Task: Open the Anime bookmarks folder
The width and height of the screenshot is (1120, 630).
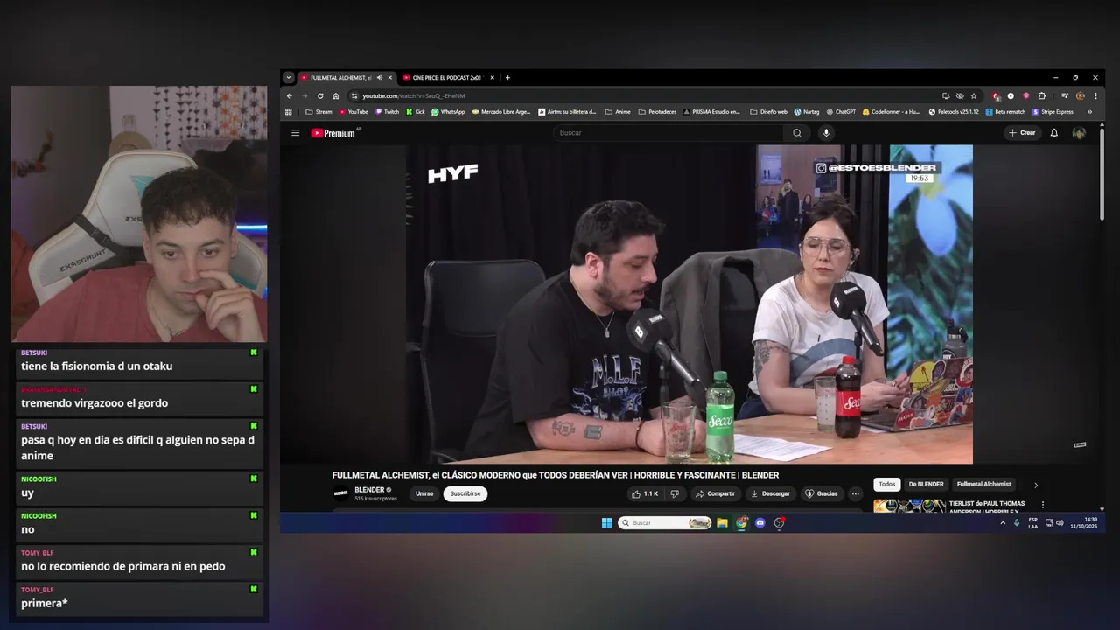Action: click(x=618, y=112)
